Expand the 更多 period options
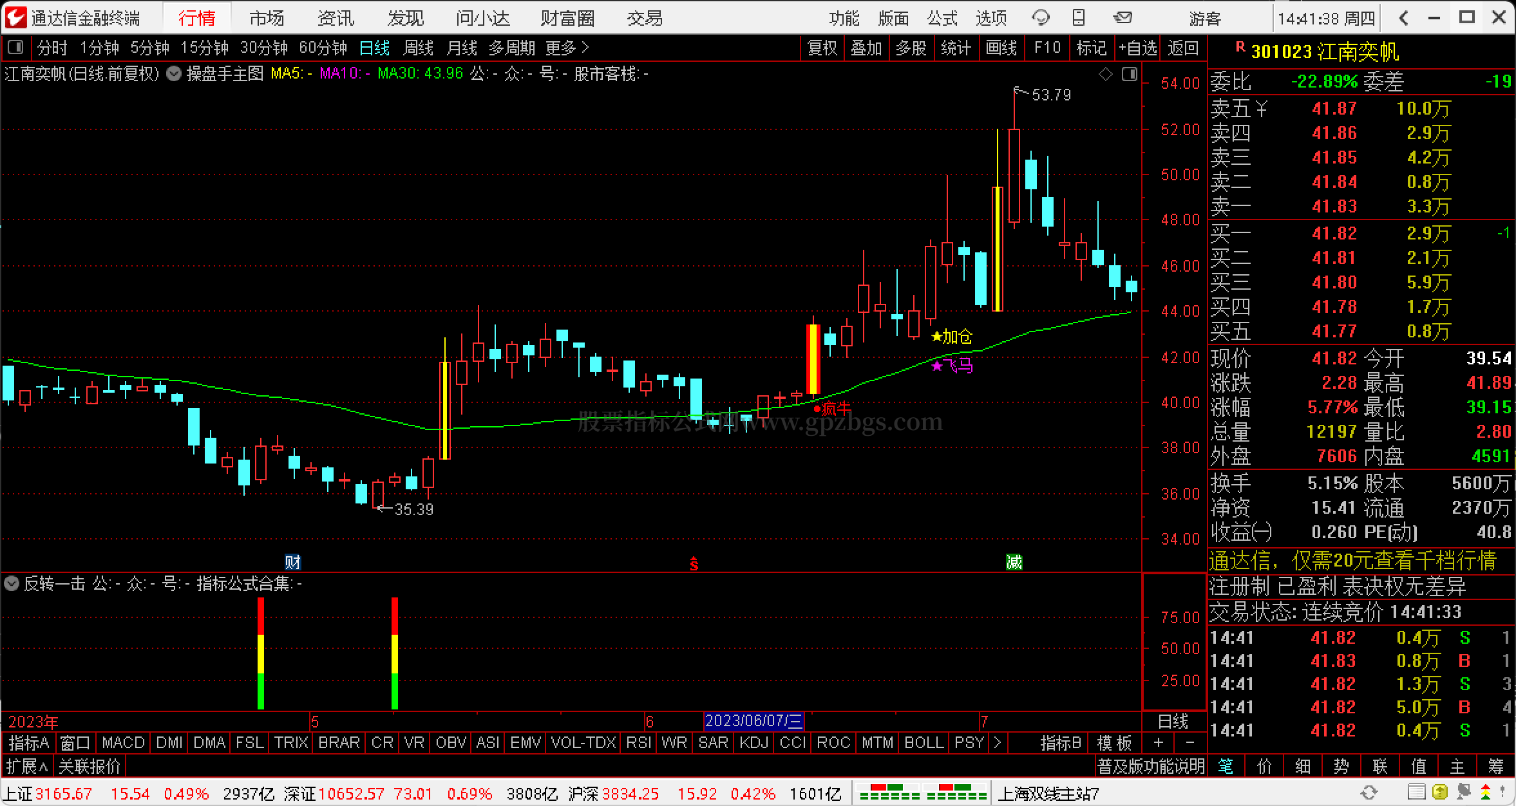Screen dimensions: 1516x806 pos(567,48)
